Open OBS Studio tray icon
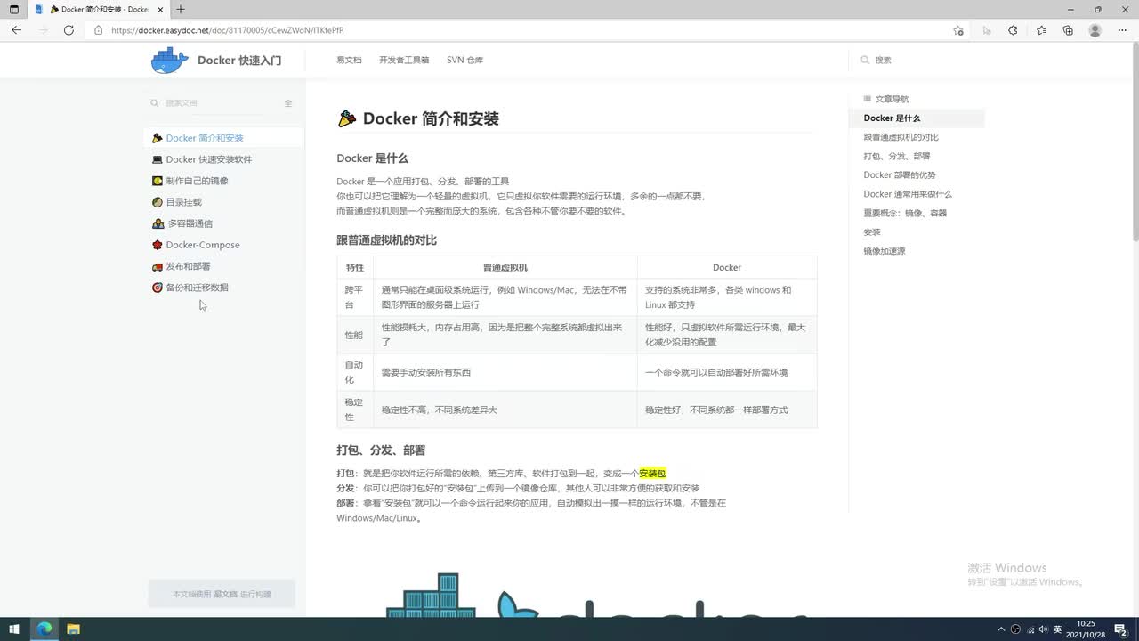1139x641 pixels. point(1015,629)
